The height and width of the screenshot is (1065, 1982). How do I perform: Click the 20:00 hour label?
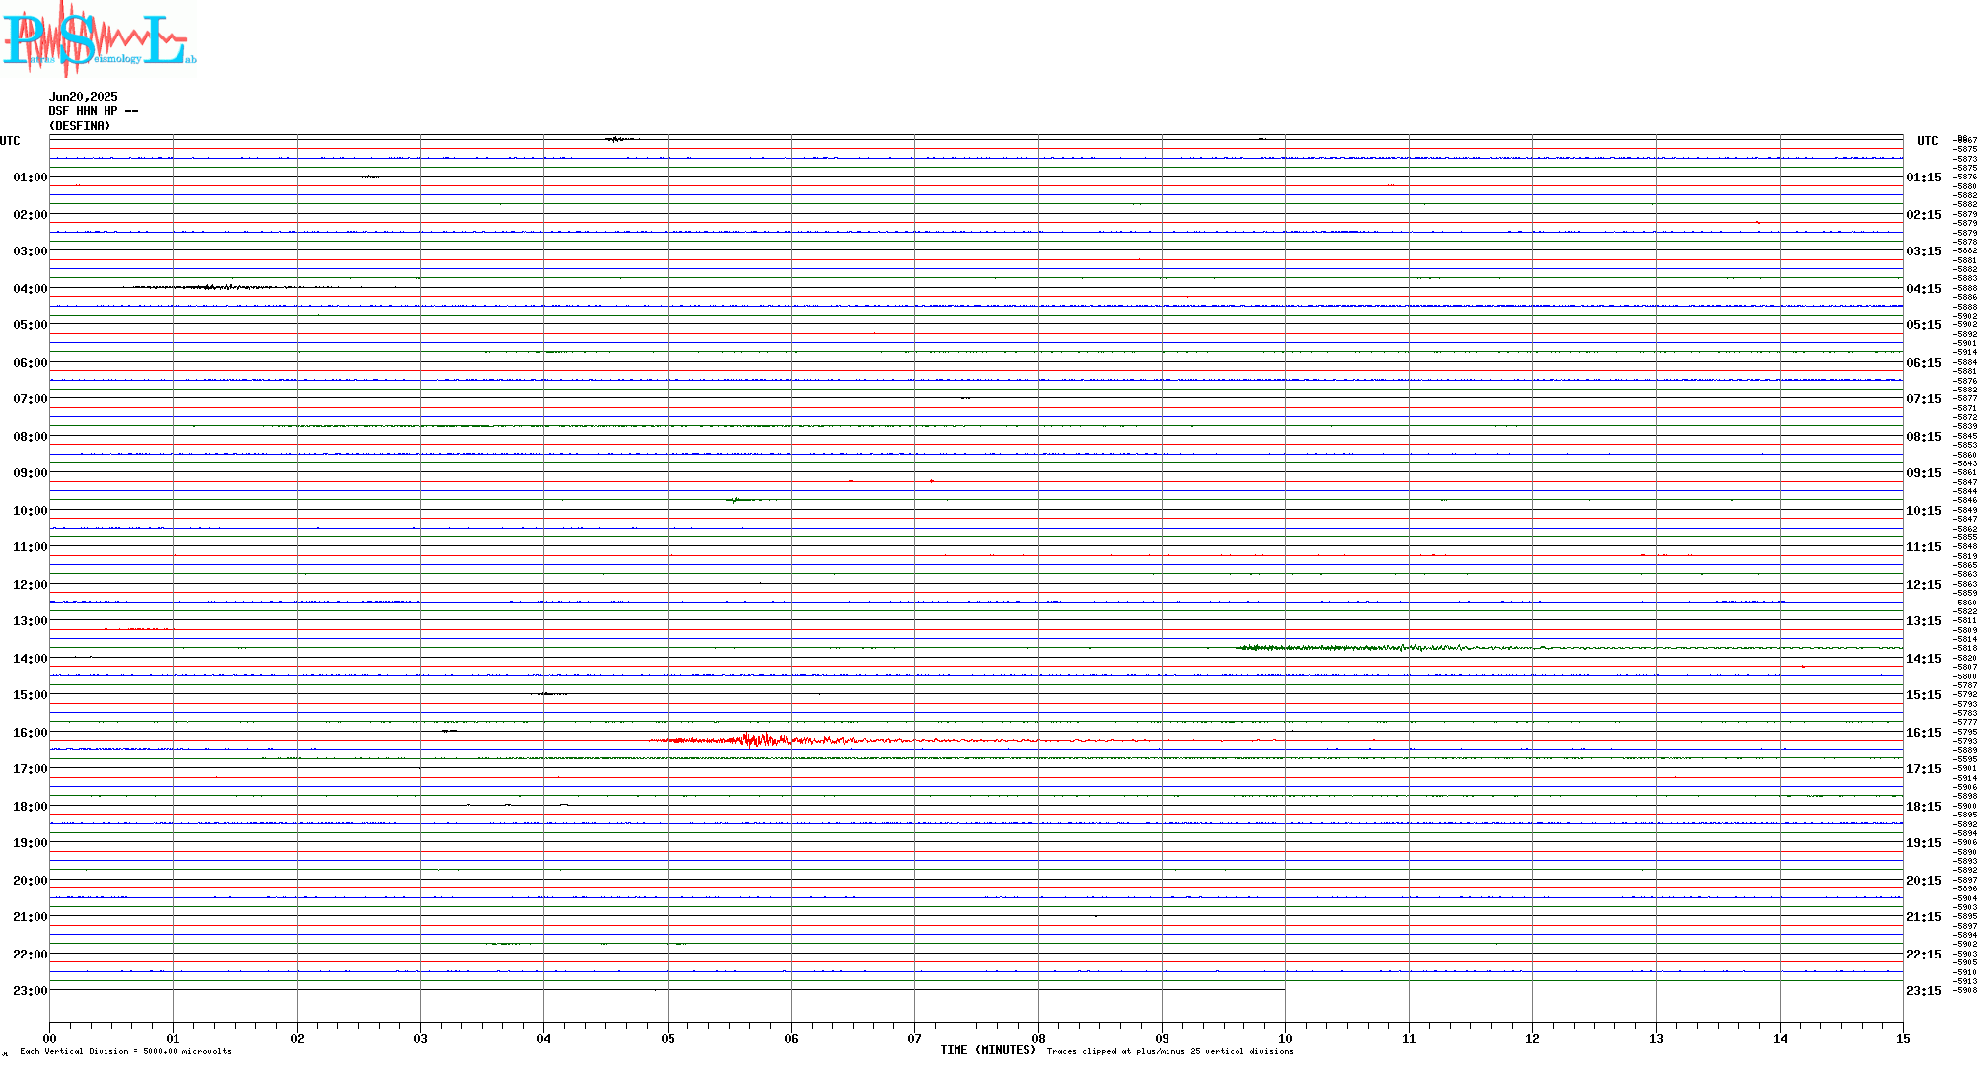[x=31, y=881]
